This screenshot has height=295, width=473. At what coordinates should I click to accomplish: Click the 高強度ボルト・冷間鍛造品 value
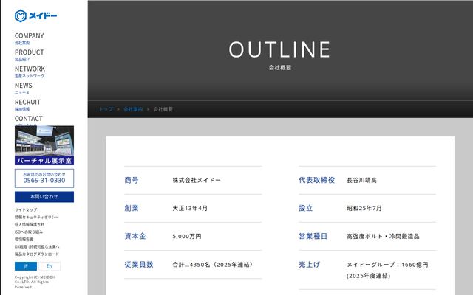(383, 236)
